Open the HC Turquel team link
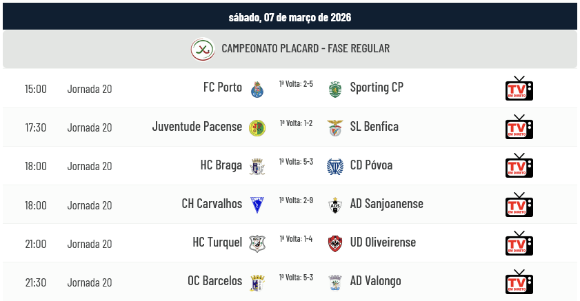This screenshot has width=580, height=301. [x=217, y=242]
